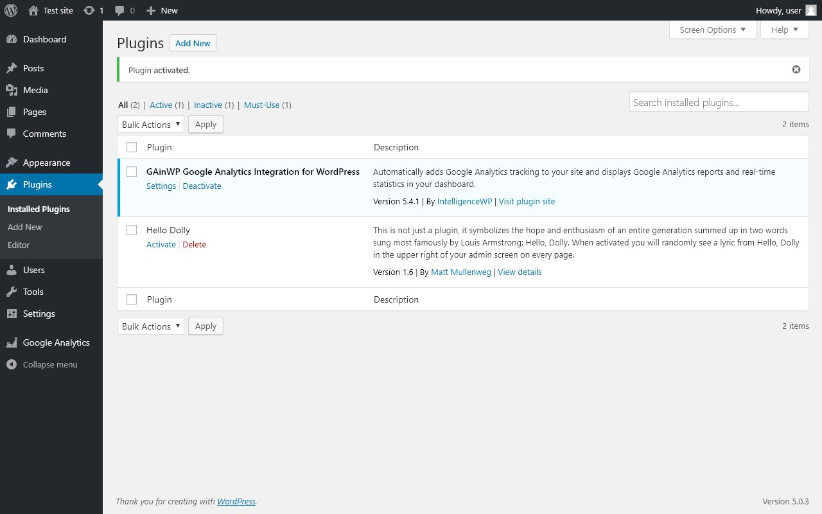
Task: Open Installed Plugins submenu item
Action: coord(39,209)
